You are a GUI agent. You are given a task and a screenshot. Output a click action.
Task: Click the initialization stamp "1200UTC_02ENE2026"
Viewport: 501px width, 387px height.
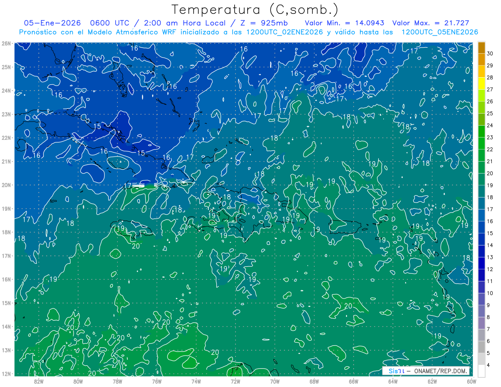(x=285, y=32)
